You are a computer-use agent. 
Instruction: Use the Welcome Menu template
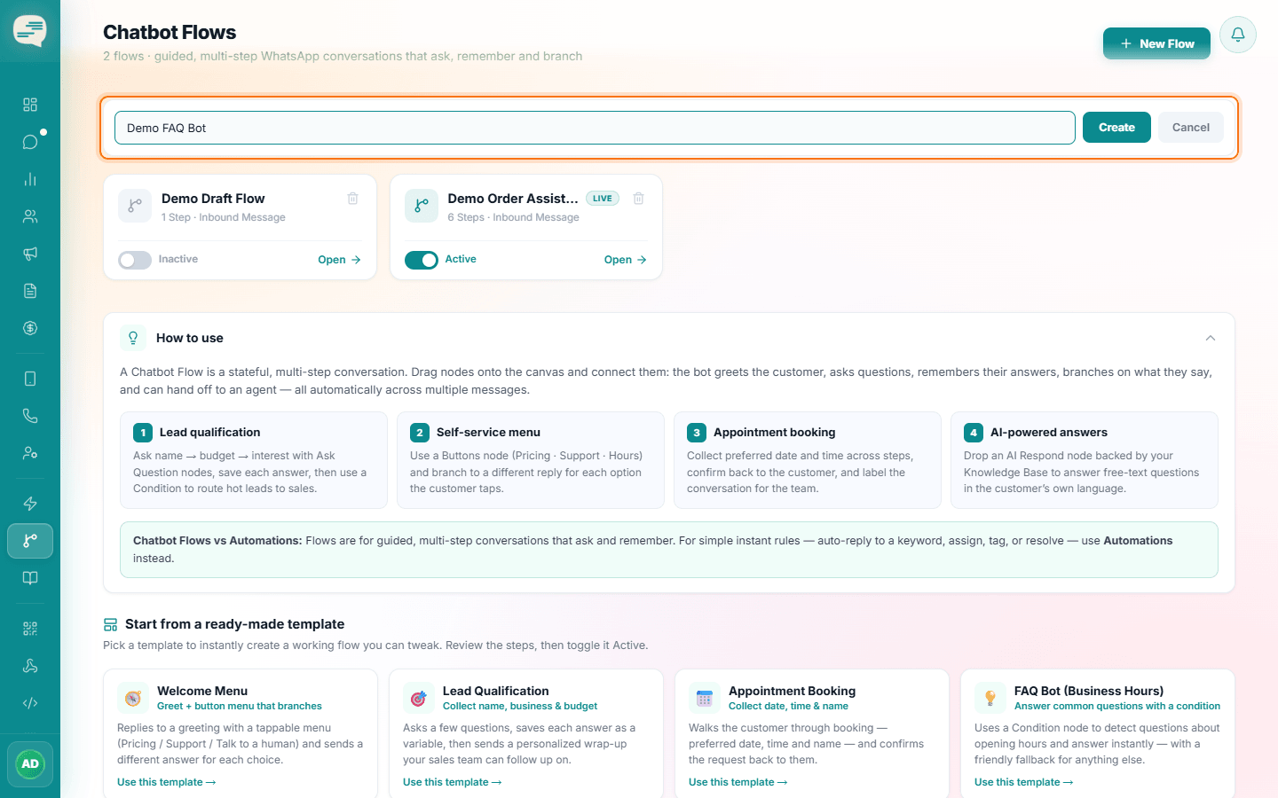pos(166,782)
